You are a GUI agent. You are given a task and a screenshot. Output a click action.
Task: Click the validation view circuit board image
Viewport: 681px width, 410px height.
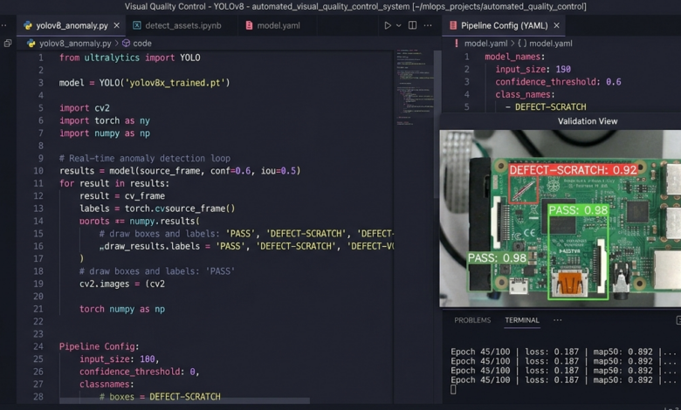561,218
